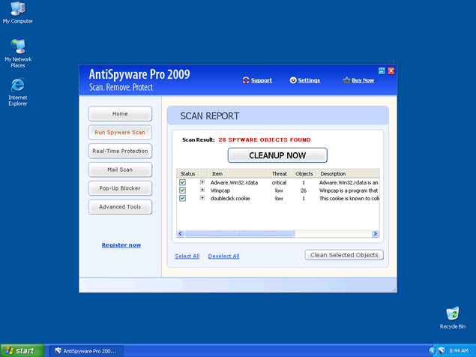
Task: Expand the Adware.Win32.rdata tree entry
Action: coord(202,182)
